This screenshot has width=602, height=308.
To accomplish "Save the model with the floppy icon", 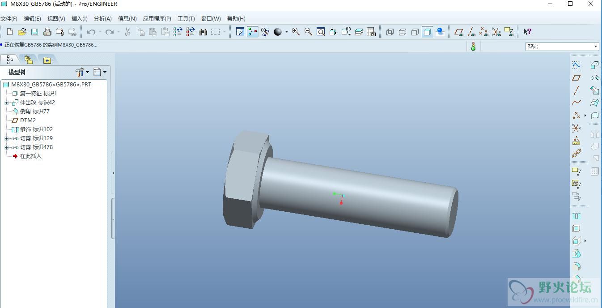I will click(x=34, y=32).
